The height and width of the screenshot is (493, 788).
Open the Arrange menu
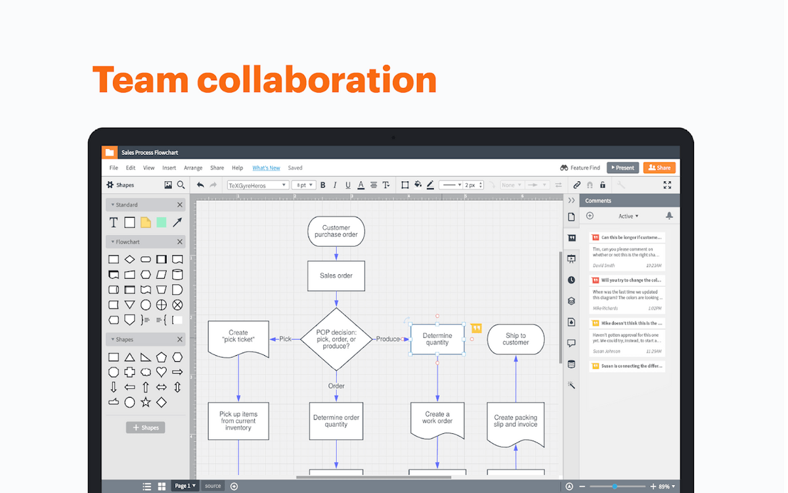[193, 167]
